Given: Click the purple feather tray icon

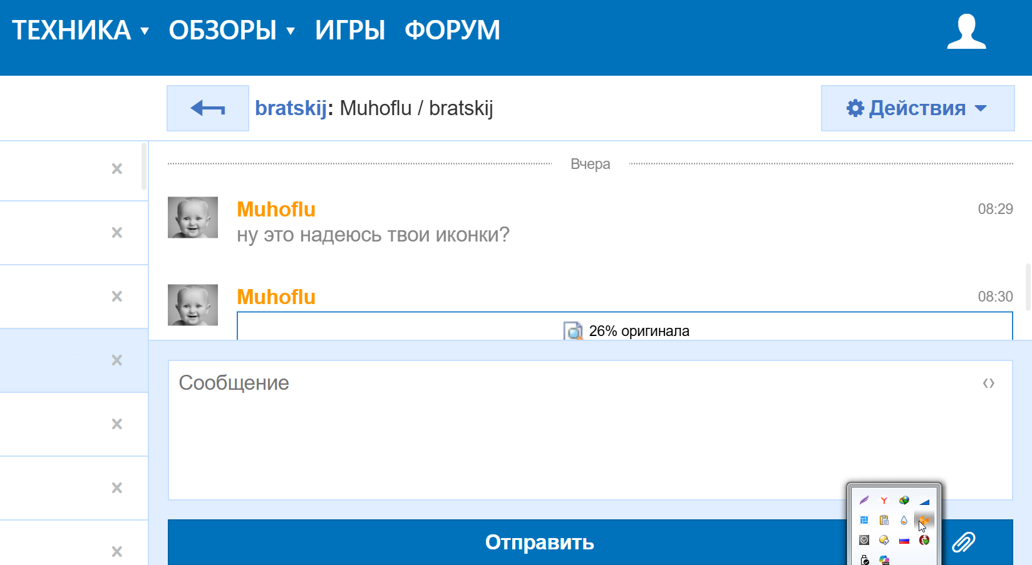Looking at the screenshot, I should [864, 501].
